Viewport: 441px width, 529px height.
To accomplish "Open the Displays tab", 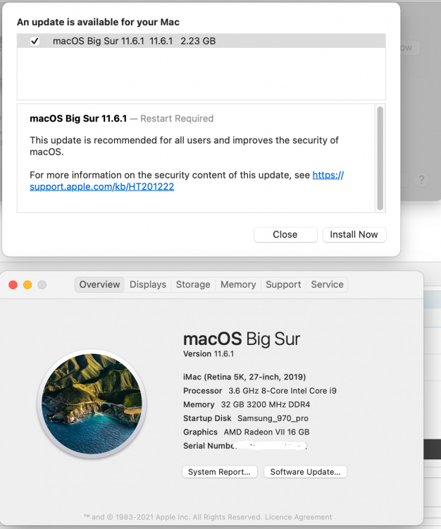I will coord(148,284).
